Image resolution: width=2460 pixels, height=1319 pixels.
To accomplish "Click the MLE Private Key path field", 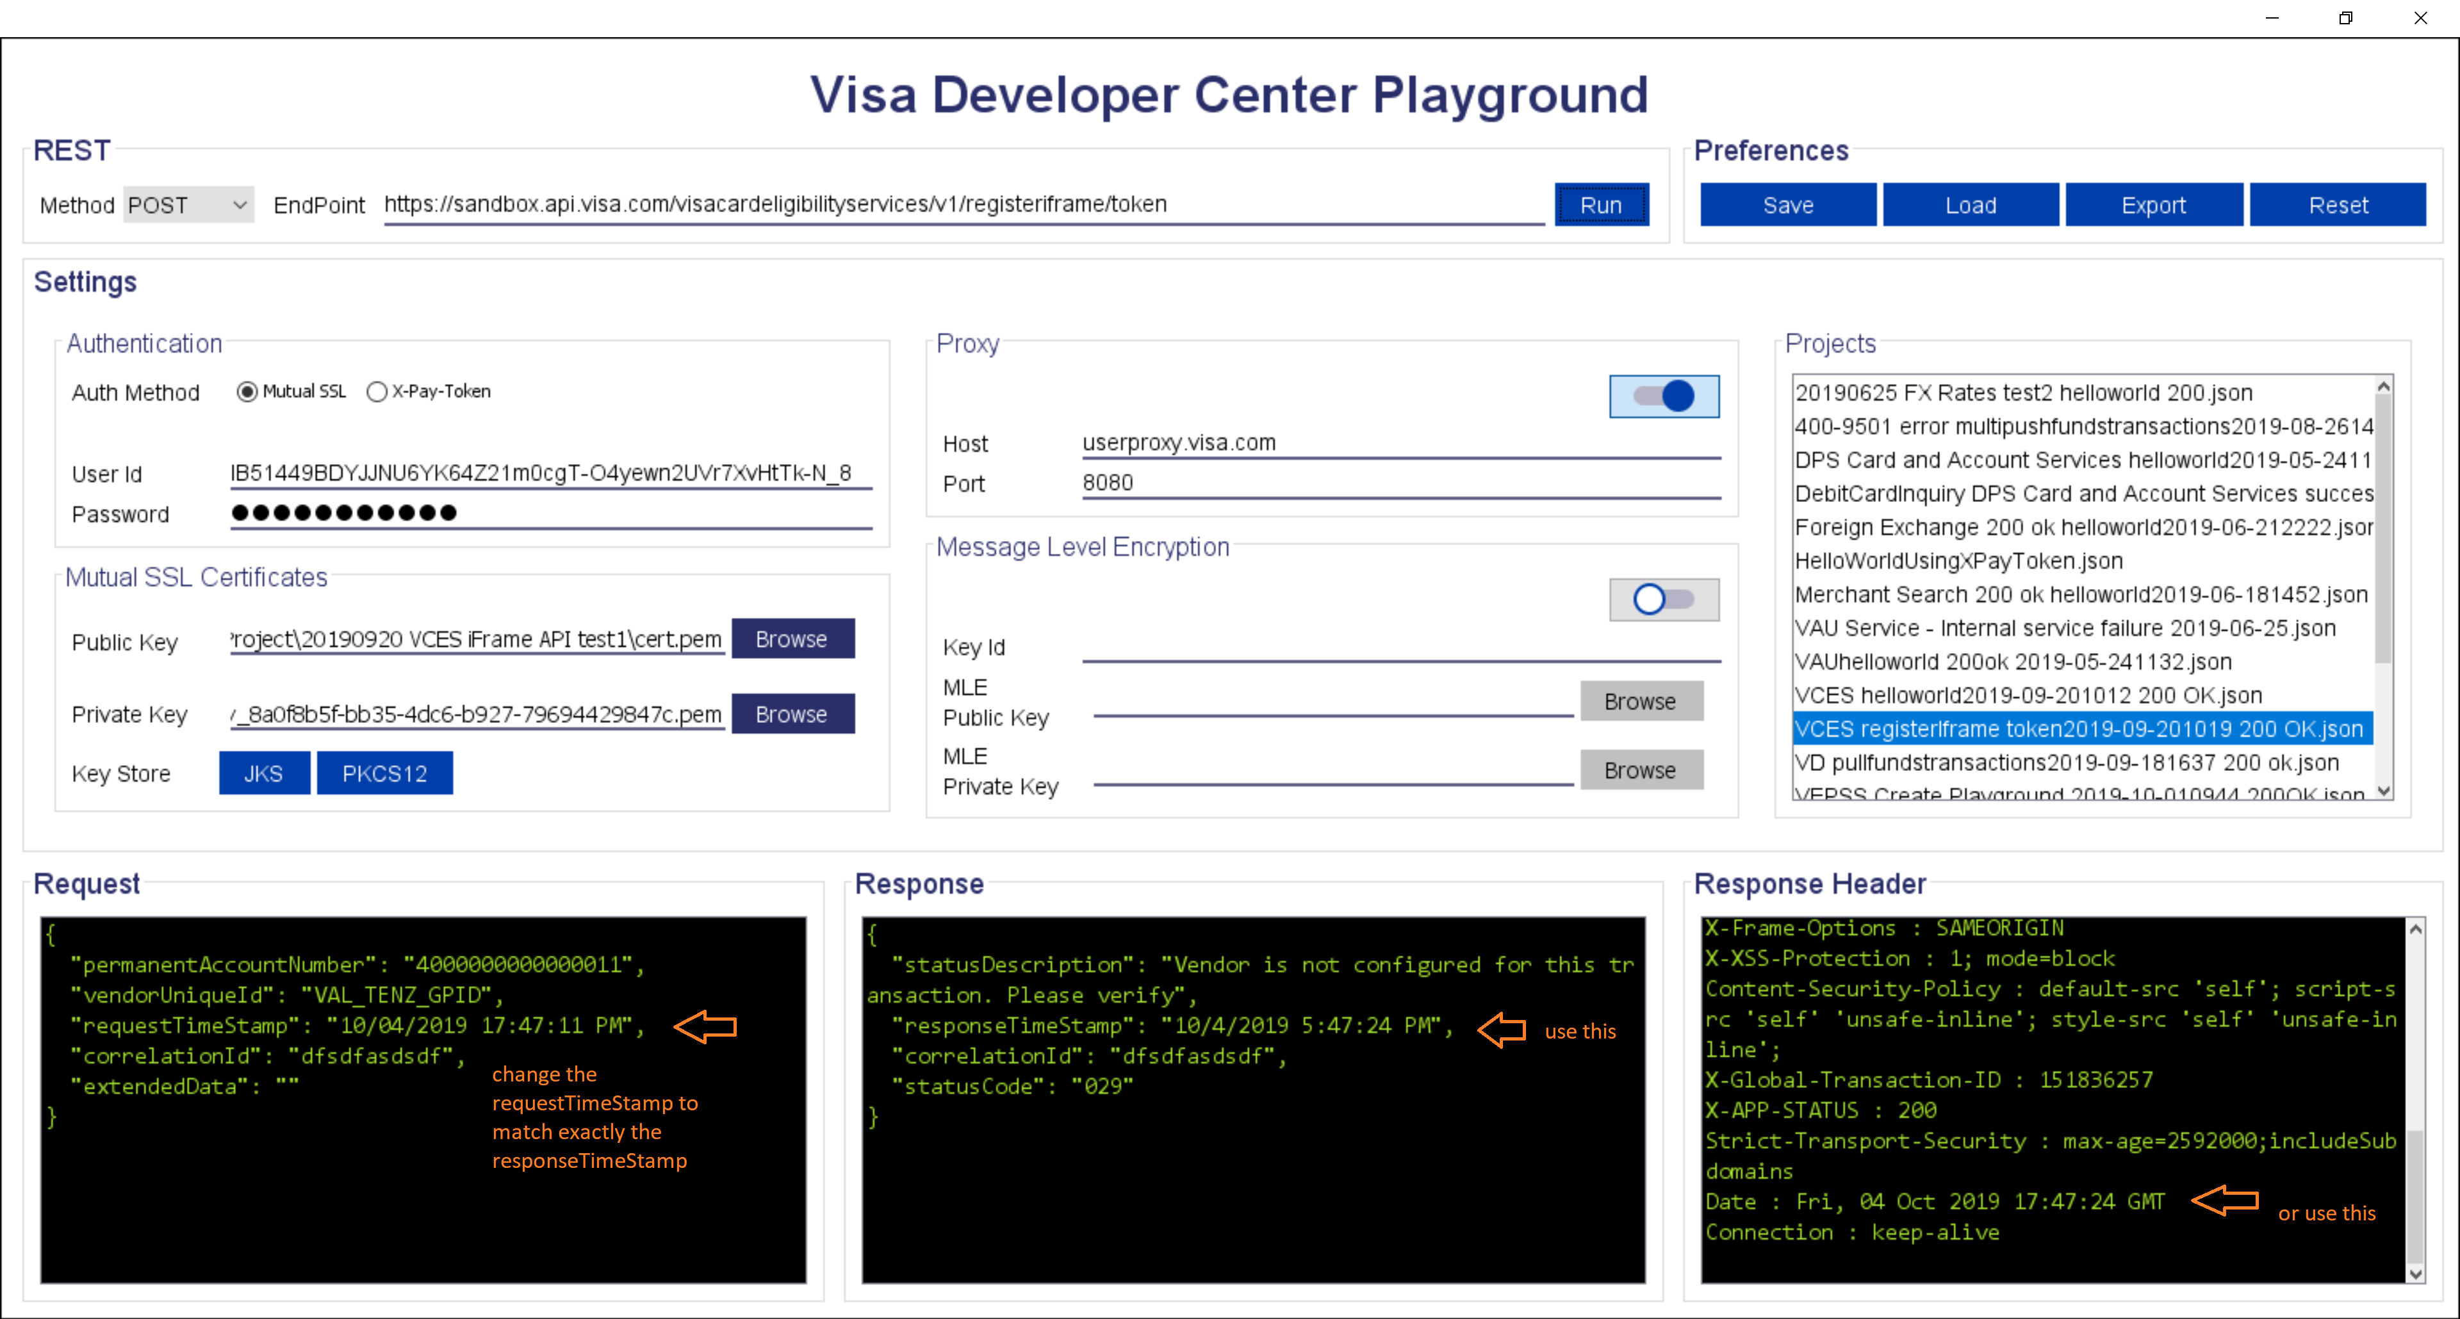I will [1333, 770].
